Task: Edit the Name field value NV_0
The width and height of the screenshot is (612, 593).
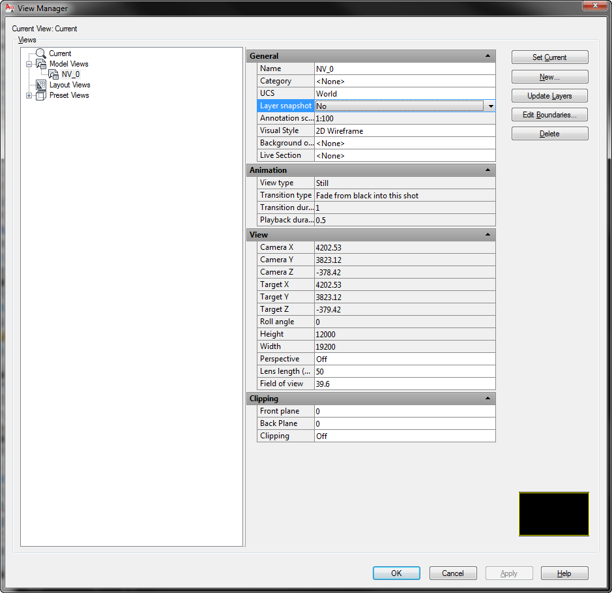Action: click(x=404, y=68)
